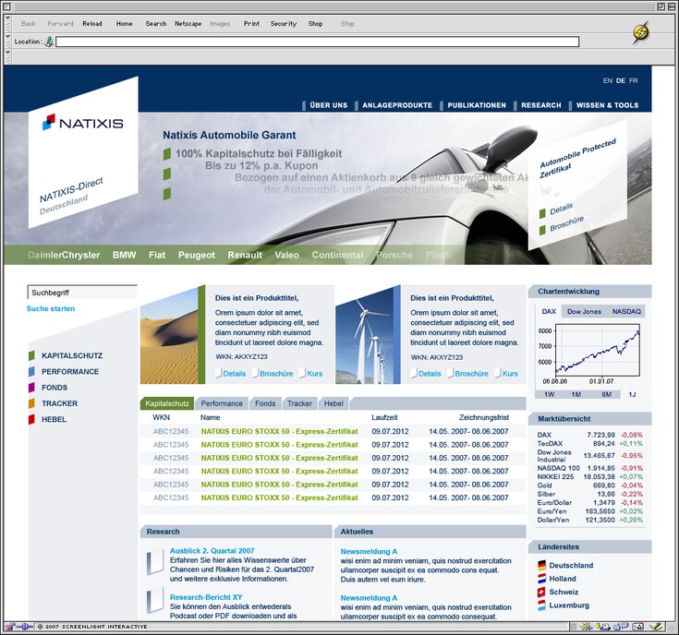679x635 pixels.
Task: Click the Deutschland flag icon
Action: pos(541,565)
